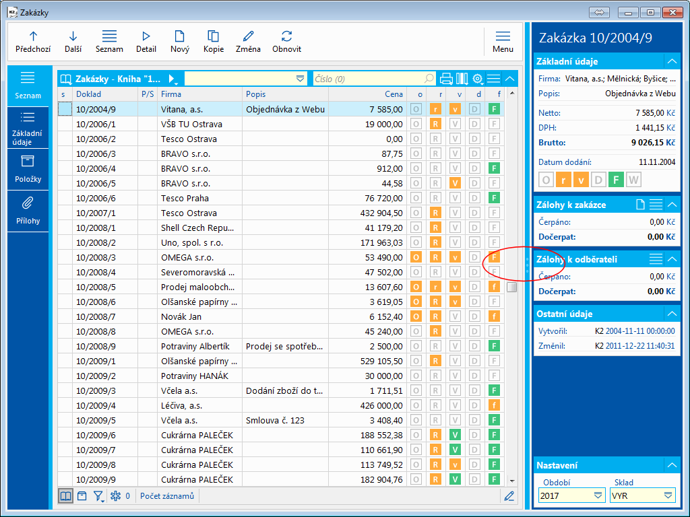Collapse the Ostatní údaje panel
690x517 pixels.
671,314
